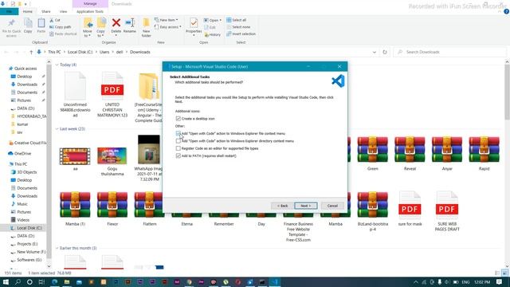Select the Rapid RAR archive

[x=484, y=154]
